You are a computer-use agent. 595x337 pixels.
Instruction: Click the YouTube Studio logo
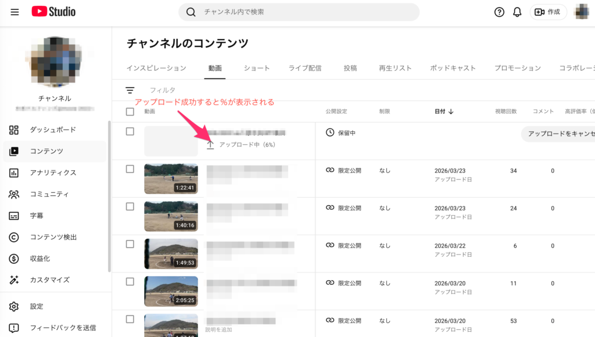click(x=53, y=12)
